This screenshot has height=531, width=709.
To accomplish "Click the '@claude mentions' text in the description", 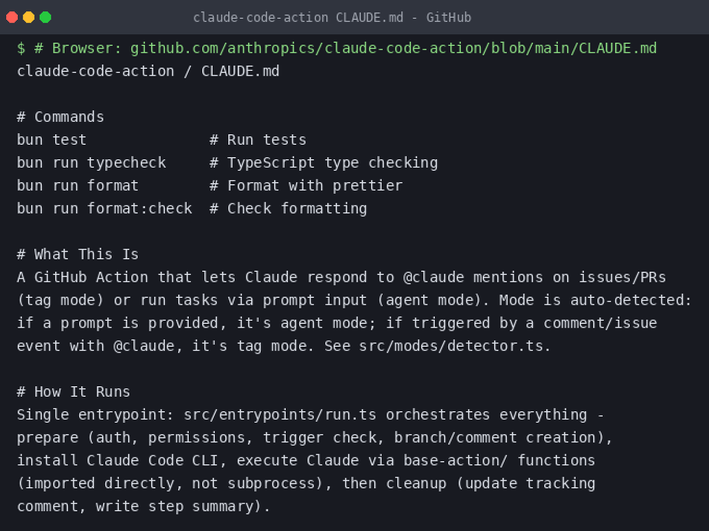I will coord(473,277).
